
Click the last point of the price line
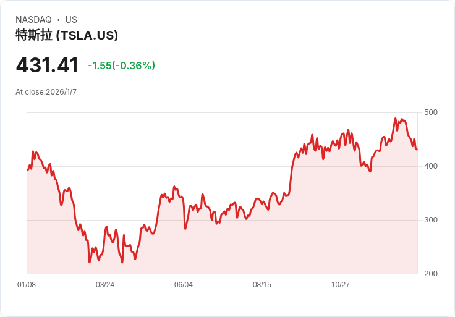(x=417, y=149)
